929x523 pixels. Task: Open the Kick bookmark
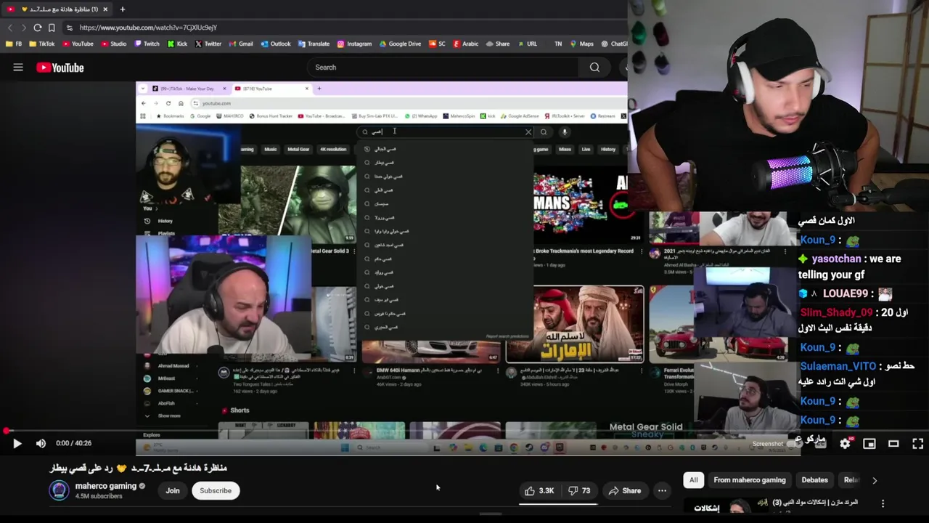pos(177,44)
